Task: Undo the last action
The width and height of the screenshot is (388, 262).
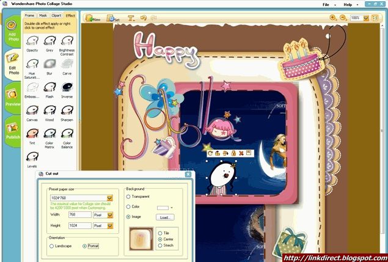Action: click(144, 18)
